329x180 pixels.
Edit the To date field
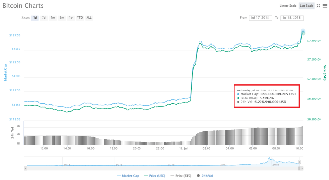pos(292,18)
